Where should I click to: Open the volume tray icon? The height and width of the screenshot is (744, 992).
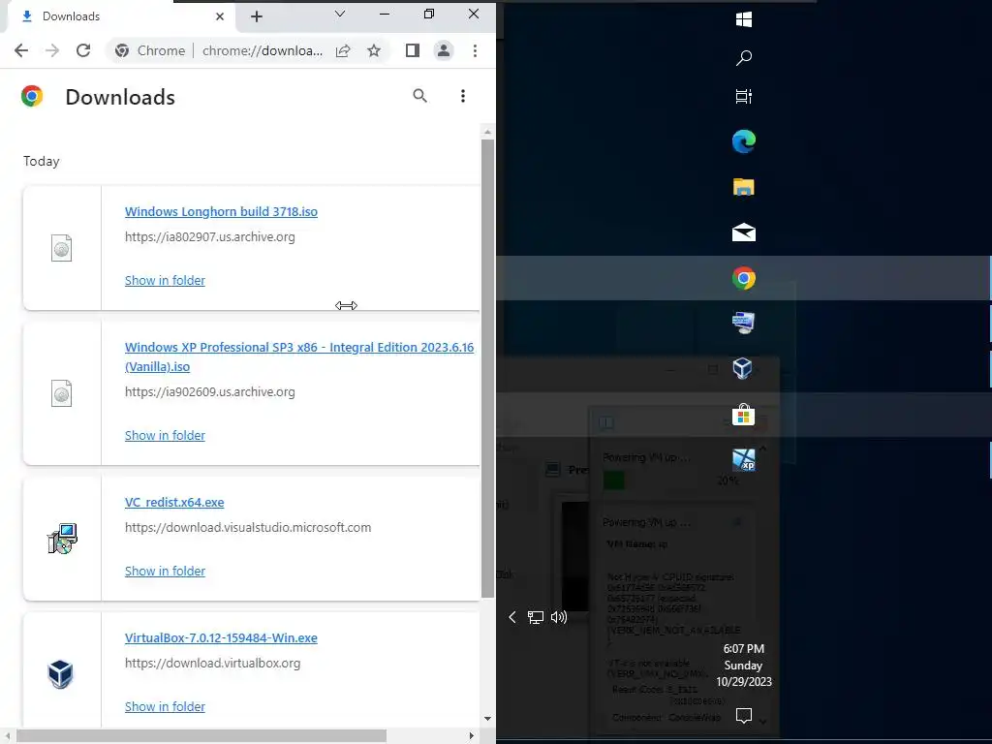point(559,617)
